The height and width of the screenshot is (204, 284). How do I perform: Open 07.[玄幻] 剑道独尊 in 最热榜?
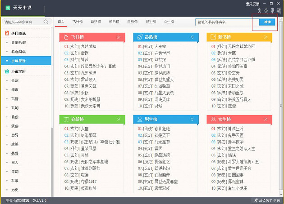154,86
